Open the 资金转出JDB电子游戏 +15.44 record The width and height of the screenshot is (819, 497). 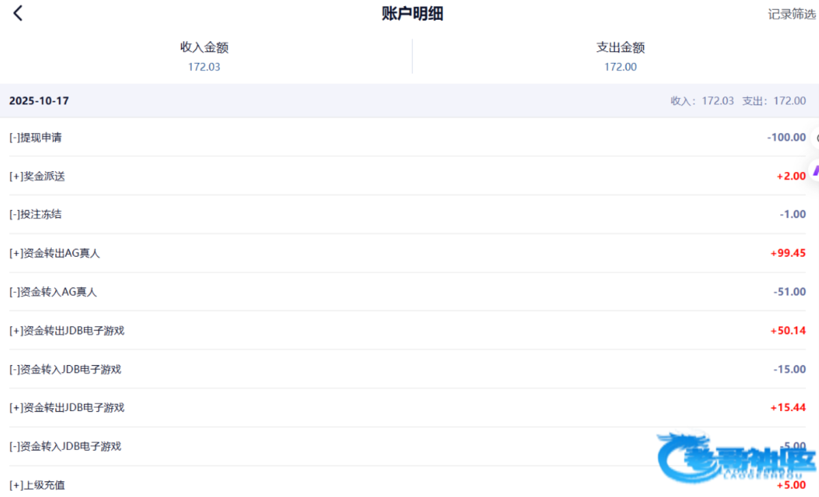click(67, 408)
